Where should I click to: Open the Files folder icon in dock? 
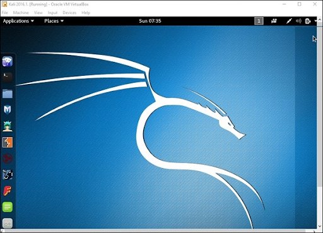[x=8, y=93]
